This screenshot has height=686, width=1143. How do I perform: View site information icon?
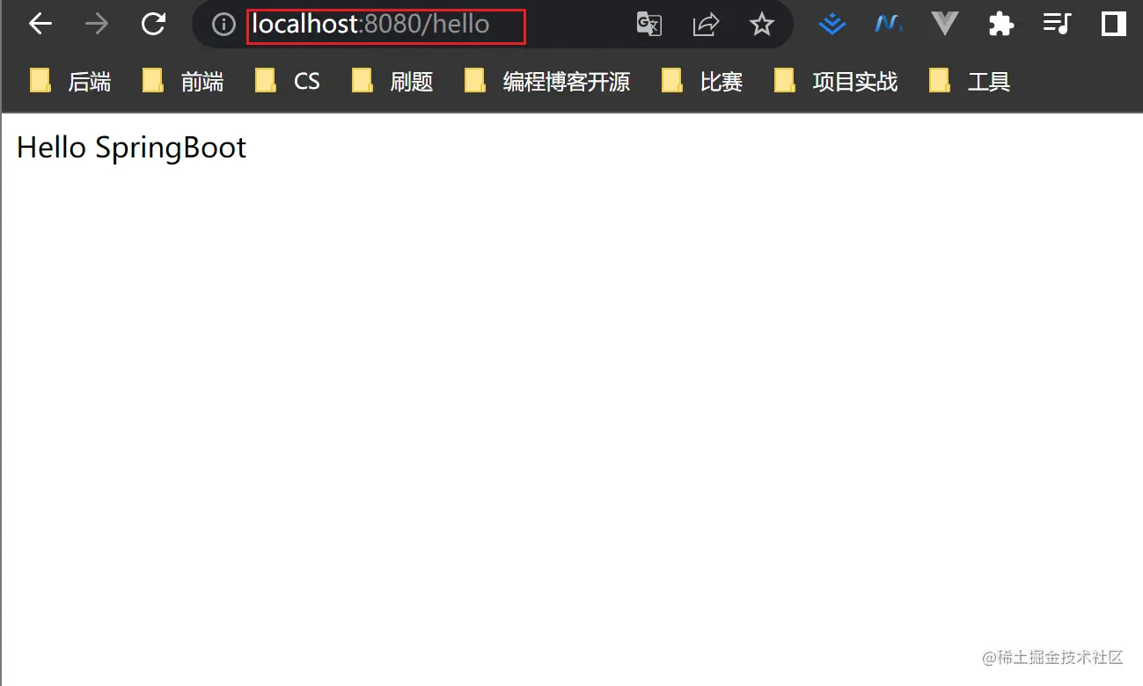click(x=223, y=25)
